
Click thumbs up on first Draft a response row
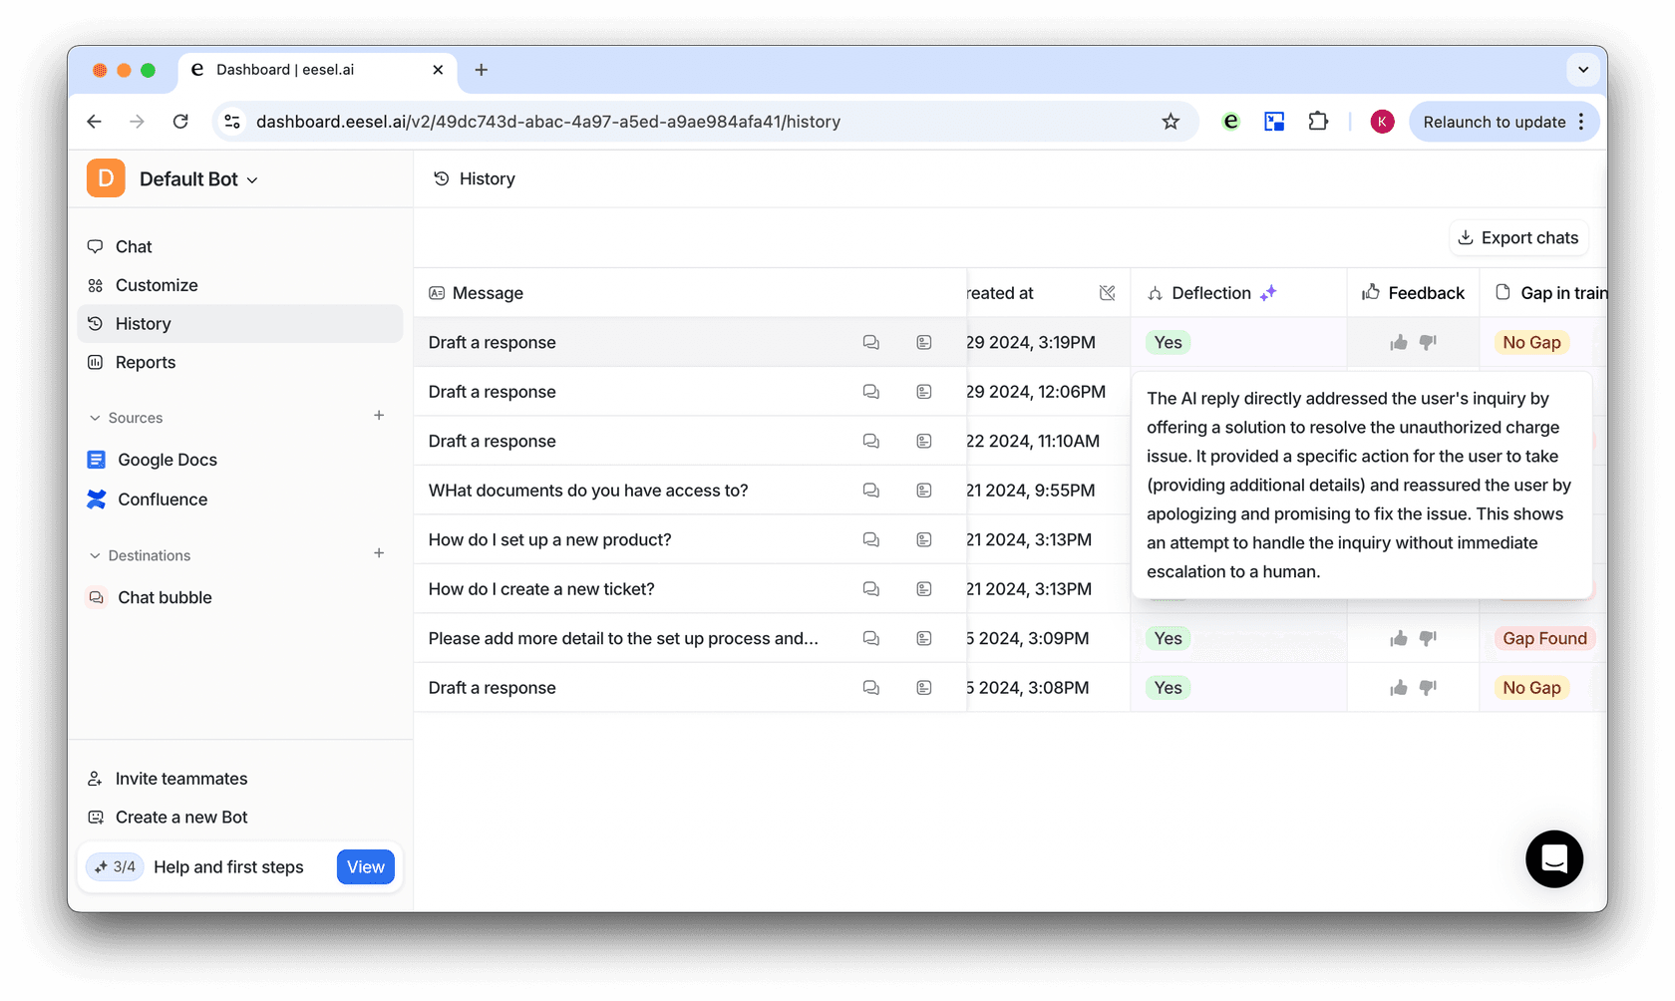point(1399,343)
